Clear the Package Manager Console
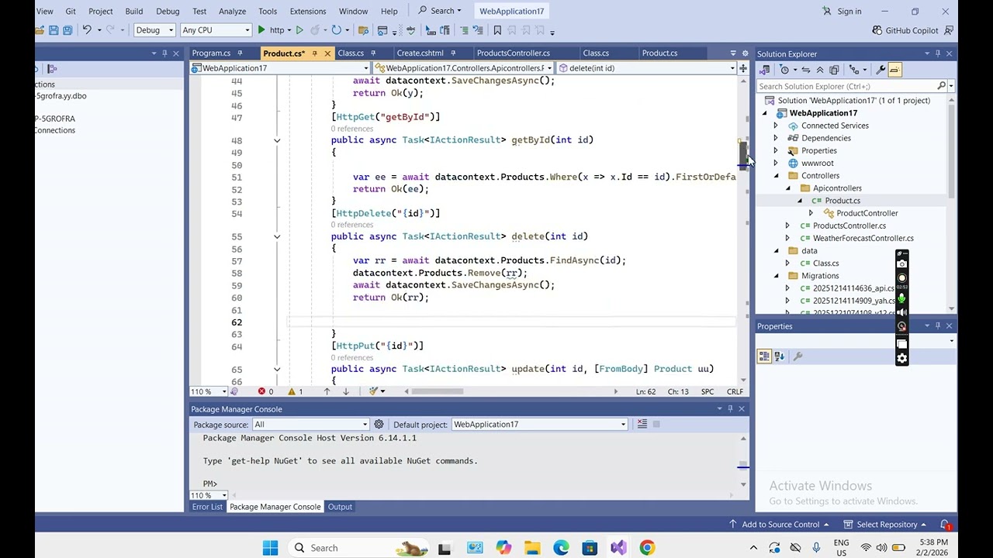 point(642,424)
